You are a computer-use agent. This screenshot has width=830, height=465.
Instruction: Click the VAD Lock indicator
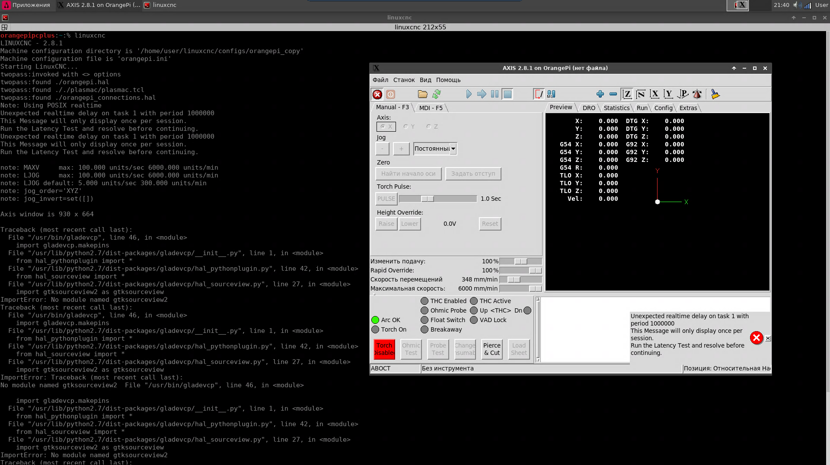pos(474,320)
